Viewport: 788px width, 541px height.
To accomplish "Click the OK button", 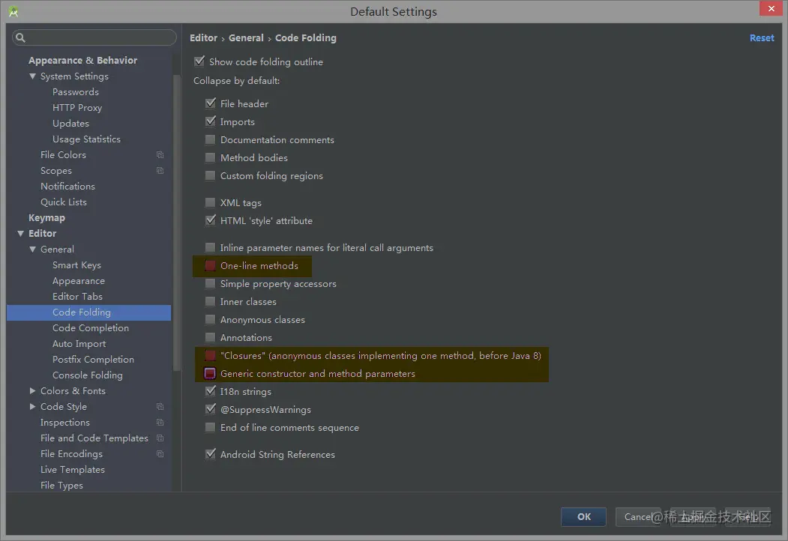I will click(583, 516).
